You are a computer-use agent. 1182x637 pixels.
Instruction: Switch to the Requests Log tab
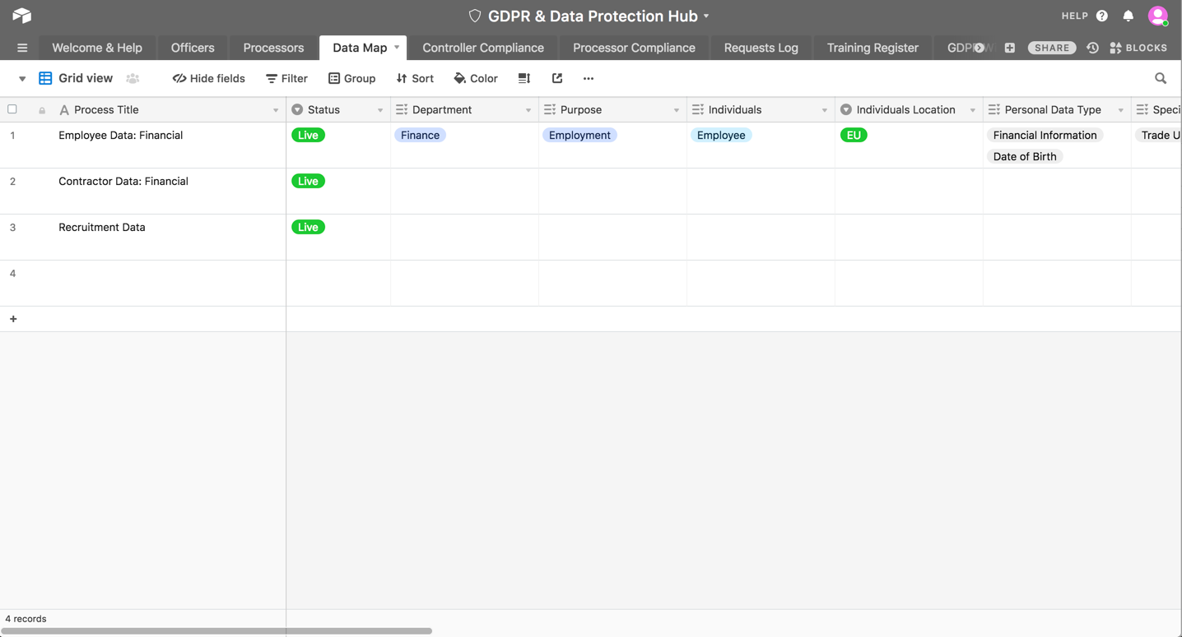(760, 48)
